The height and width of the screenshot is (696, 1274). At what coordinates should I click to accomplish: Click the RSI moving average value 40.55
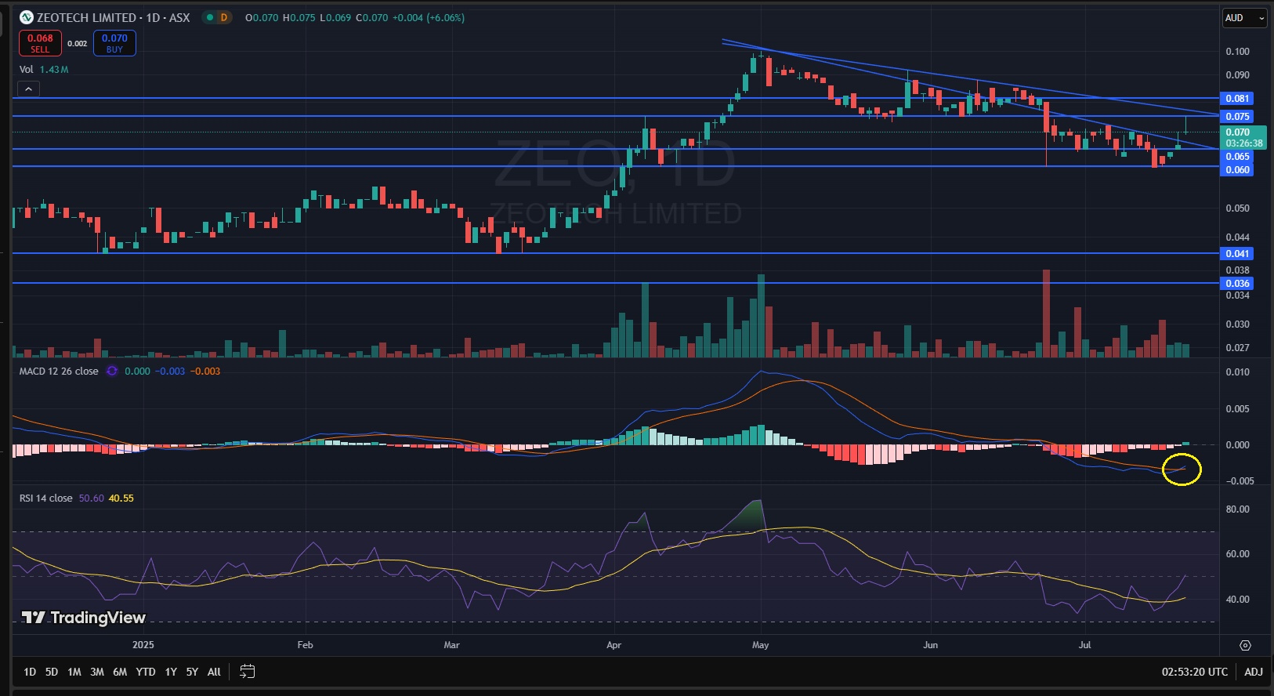(x=121, y=498)
